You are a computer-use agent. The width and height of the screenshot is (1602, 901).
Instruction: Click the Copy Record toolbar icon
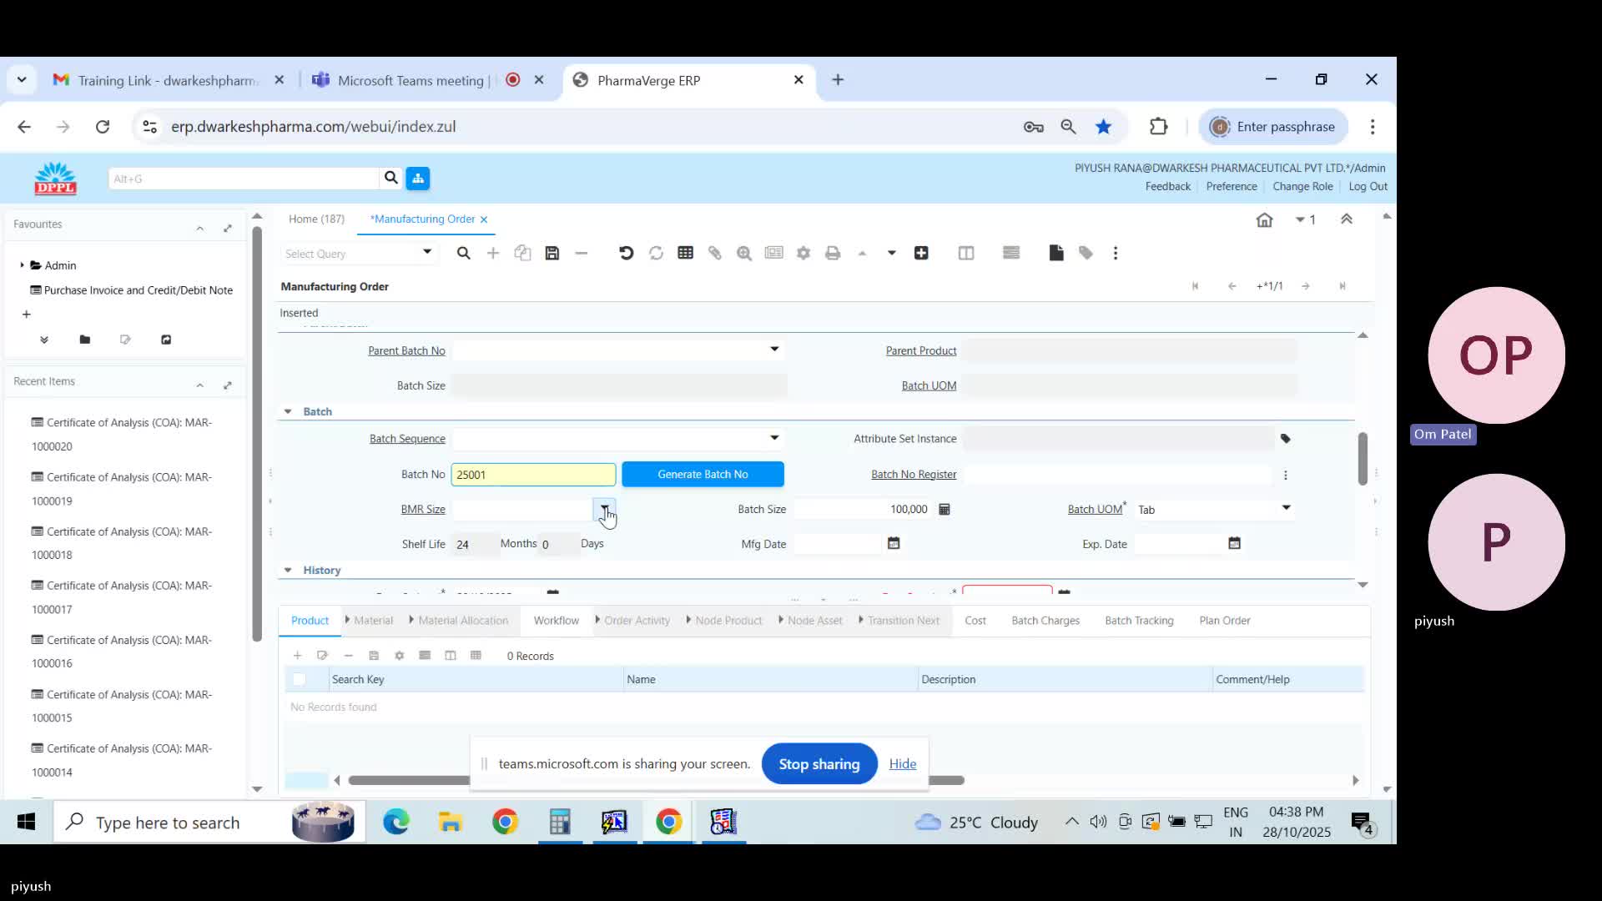pos(522,253)
